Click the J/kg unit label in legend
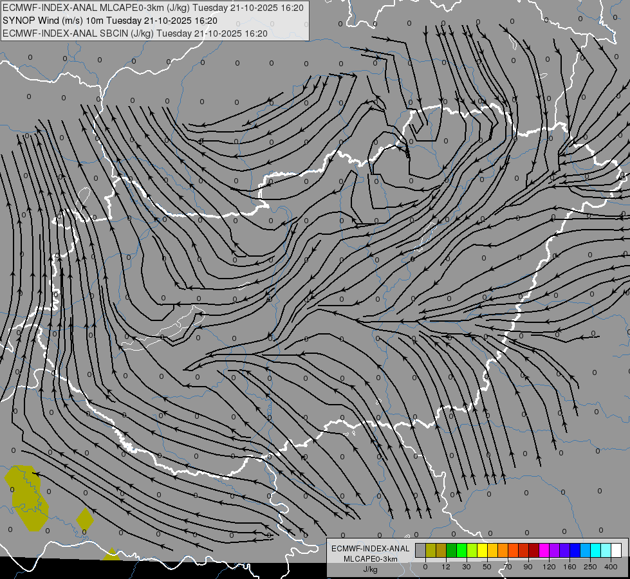630x579 pixels. [370, 569]
